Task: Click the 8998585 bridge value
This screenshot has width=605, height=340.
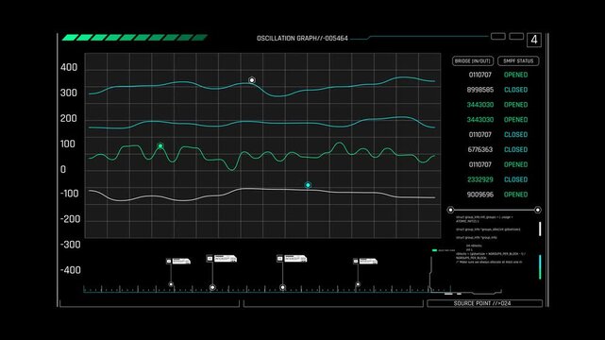Action: point(480,90)
